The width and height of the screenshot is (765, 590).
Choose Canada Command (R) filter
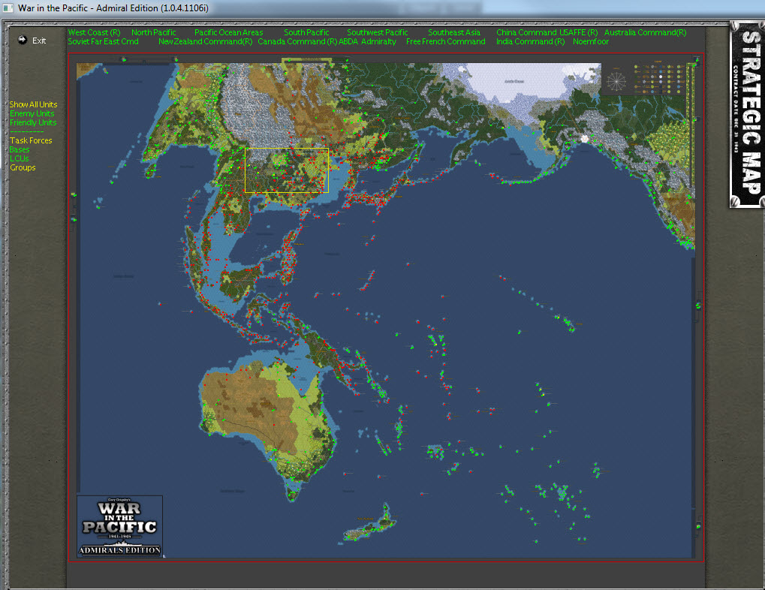tap(297, 41)
